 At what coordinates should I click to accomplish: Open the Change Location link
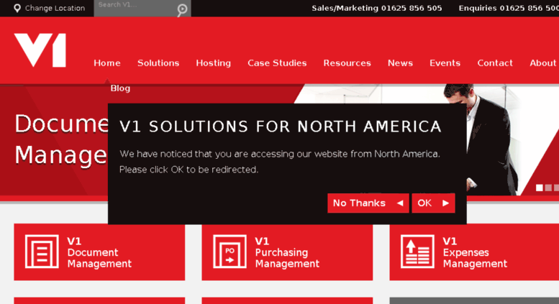pos(55,8)
